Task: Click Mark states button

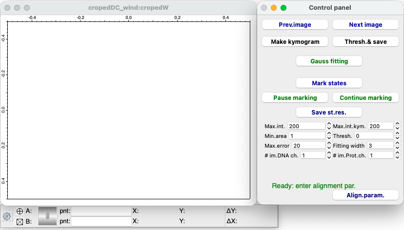Action: (x=329, y=83)
